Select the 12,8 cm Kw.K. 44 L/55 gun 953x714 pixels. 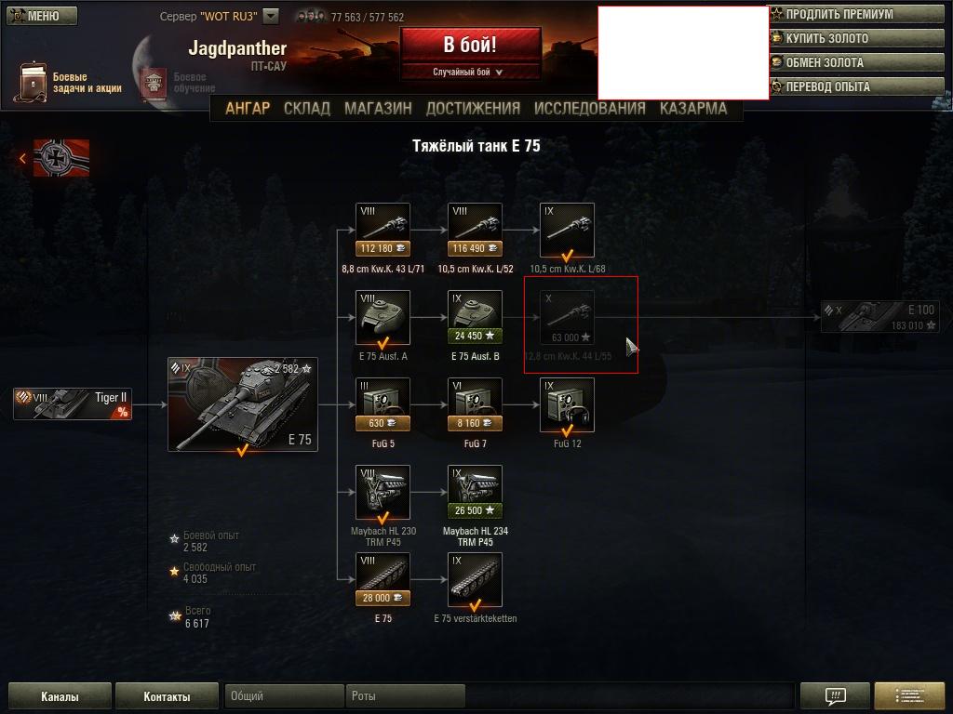tap(567, 318)
